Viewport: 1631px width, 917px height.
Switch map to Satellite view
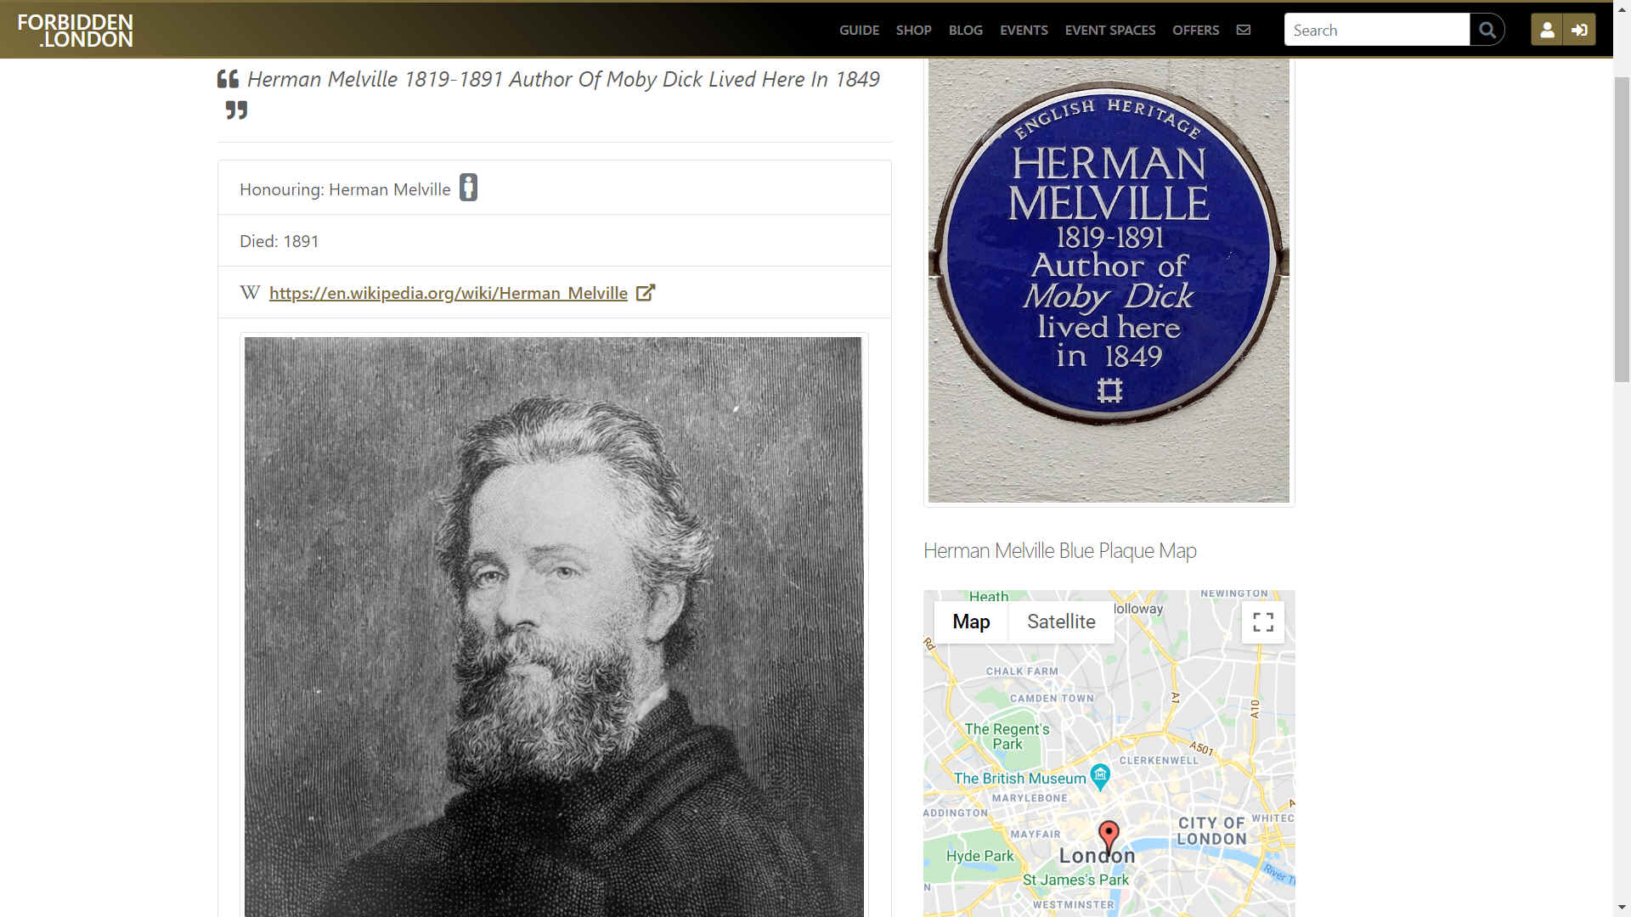[1061, 622]
